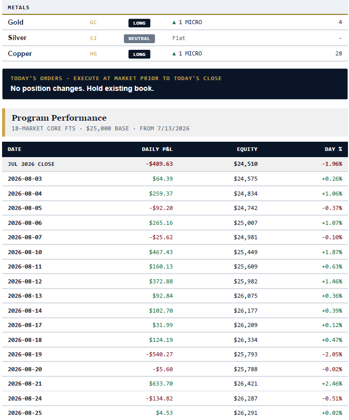
Task: Click the -$92.20 daily P&L value
Action: (x=161, y=208)
